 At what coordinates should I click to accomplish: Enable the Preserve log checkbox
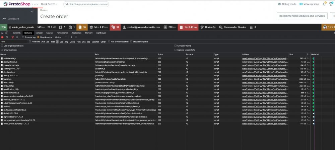(x=24, y=37)
